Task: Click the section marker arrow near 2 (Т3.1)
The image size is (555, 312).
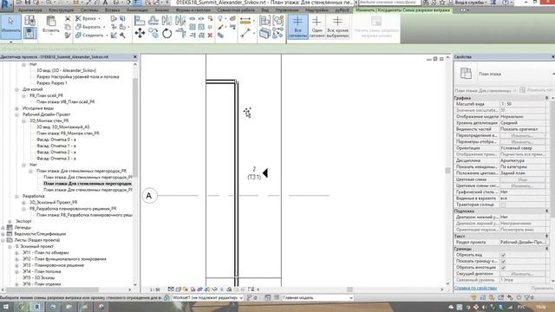Action: [265, 173]
